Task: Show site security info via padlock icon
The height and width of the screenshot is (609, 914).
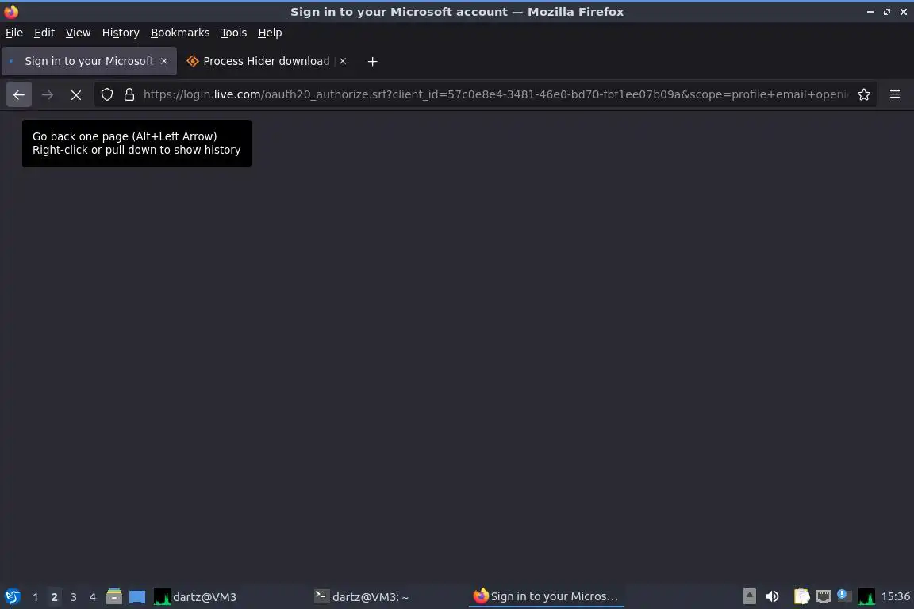Action: click(x=129, y=94)
